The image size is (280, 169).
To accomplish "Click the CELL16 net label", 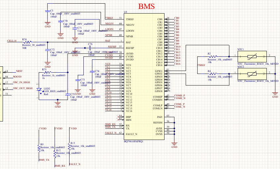I will (12, 41).
